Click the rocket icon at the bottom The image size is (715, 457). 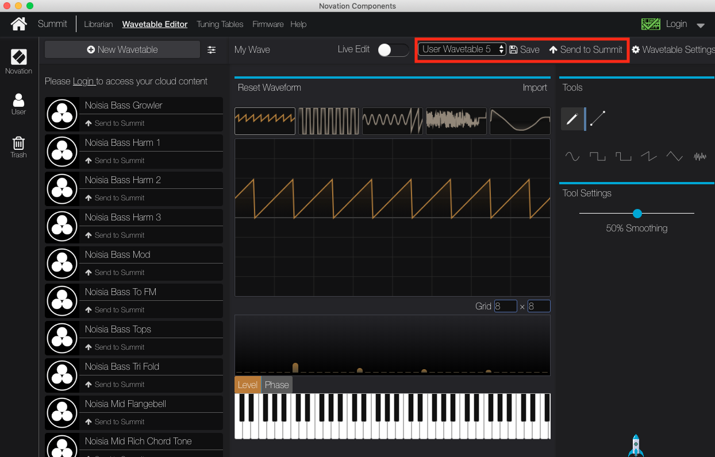(x=636, y=446)
